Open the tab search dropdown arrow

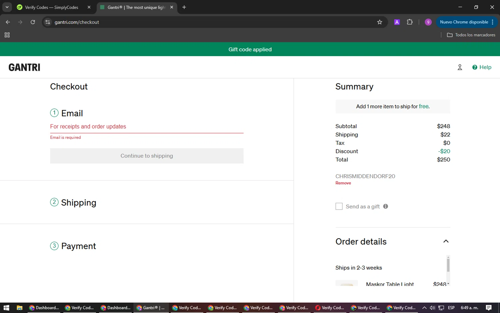click(7, 7)
